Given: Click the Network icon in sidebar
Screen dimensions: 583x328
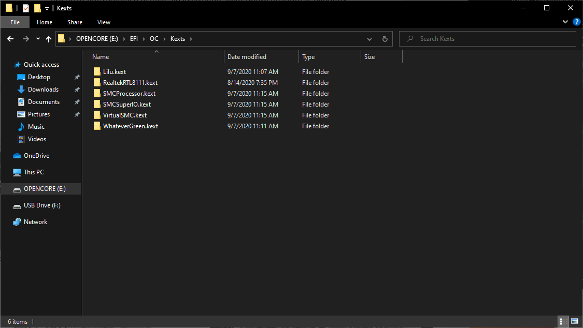Looking at the screenshot, I should 17,222.
